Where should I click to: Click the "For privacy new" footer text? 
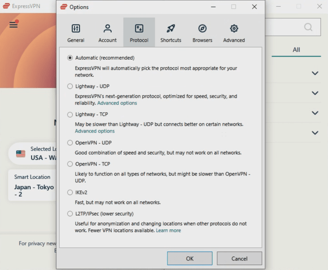point(38,243)
